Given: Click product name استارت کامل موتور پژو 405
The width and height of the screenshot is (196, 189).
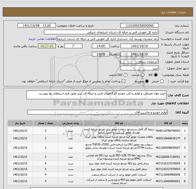Looking at the screenshot, I should 119,181.
